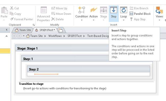This screenshot has height=101, width=166.
Task: Click the Delete button
Action: coord(57,19)
